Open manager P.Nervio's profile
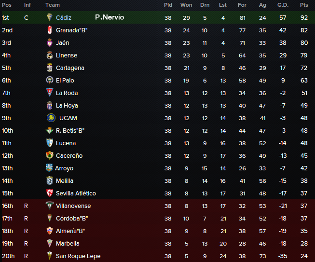The height and width of the screenshot is (262, 315). point(110,17)
